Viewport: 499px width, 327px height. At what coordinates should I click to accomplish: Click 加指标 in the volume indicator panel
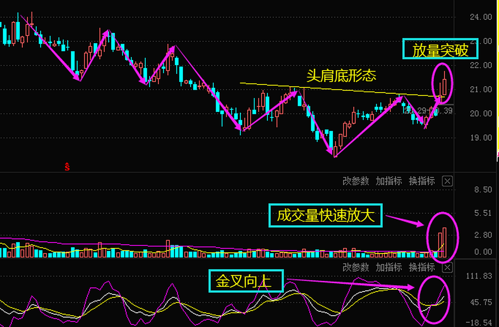pos(389,181)
